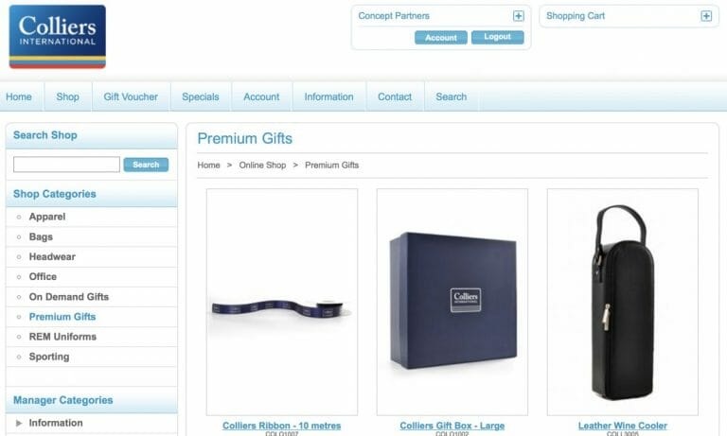Image resolution: width=727 pixels, height=436 pixels.
Task: Open the Colliers Gift Box product image
Action: tap(452, 302)
